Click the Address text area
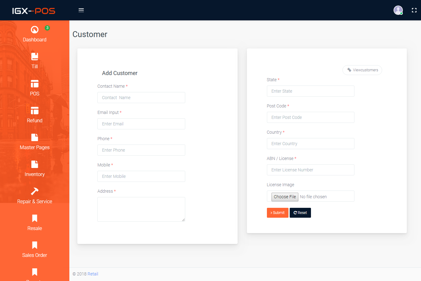The width and height of the screenshot is (421, 281). 141,209
